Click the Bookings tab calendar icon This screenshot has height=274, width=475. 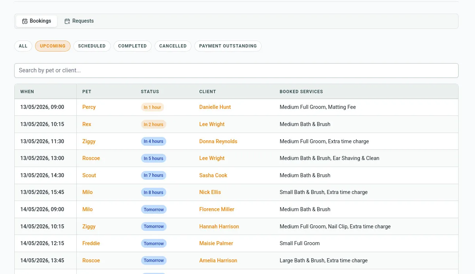(x=25, y=21)
